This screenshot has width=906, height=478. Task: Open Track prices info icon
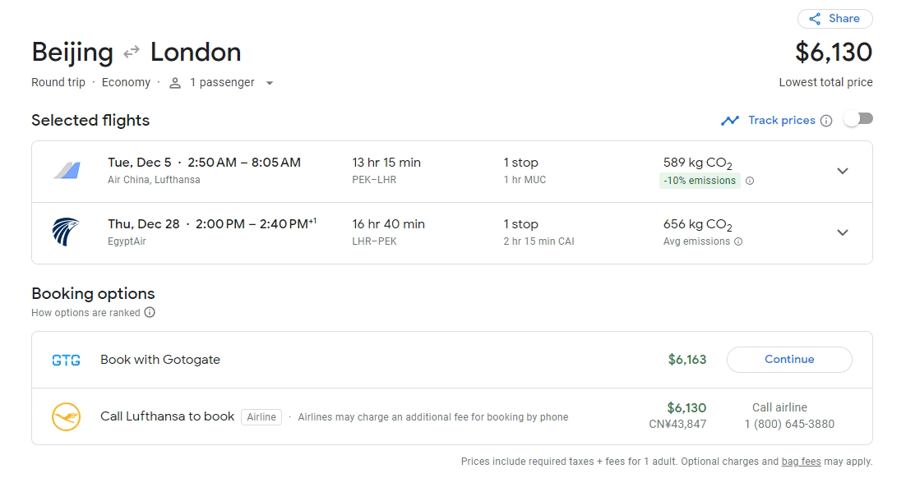(x=826, y=121)
